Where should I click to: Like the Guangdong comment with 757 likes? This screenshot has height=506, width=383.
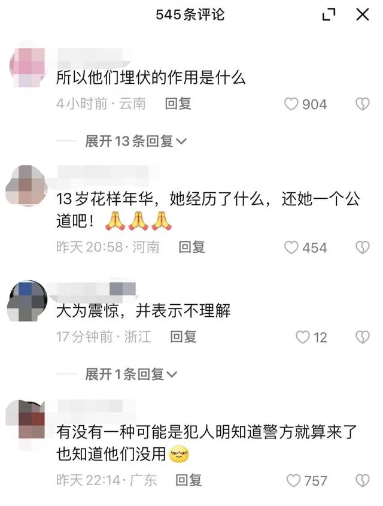tap(293, 480)
